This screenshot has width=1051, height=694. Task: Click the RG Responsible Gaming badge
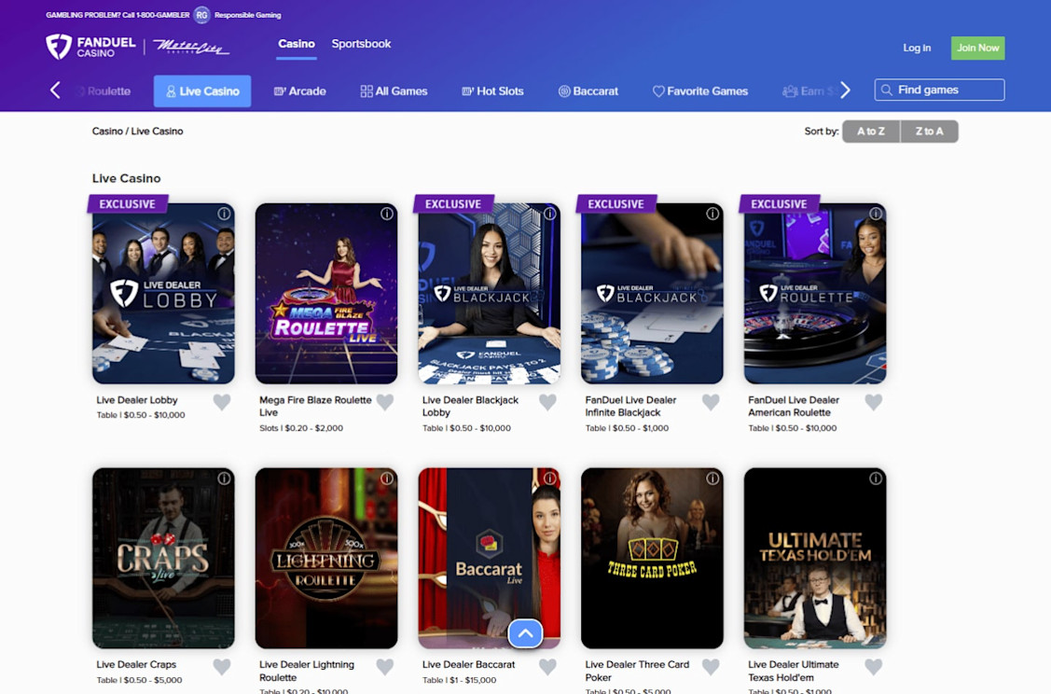click(x=201, y=15)
